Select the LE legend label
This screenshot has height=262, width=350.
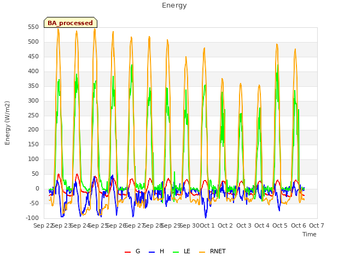tap(187, 251)
